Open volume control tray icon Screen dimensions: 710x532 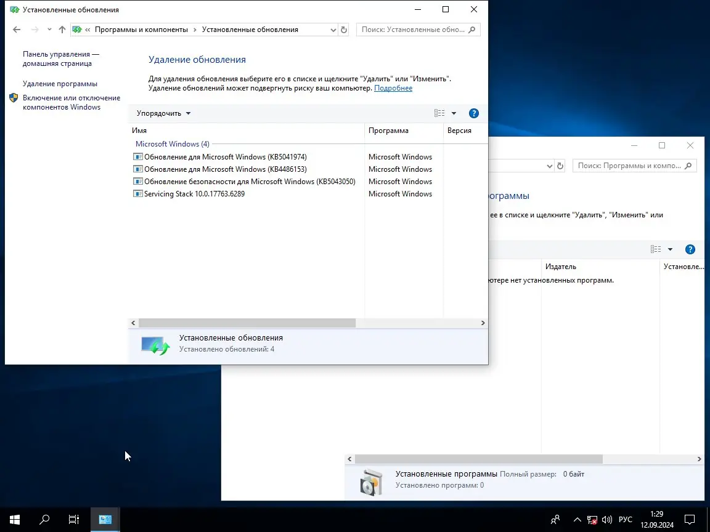coord(606,519)
